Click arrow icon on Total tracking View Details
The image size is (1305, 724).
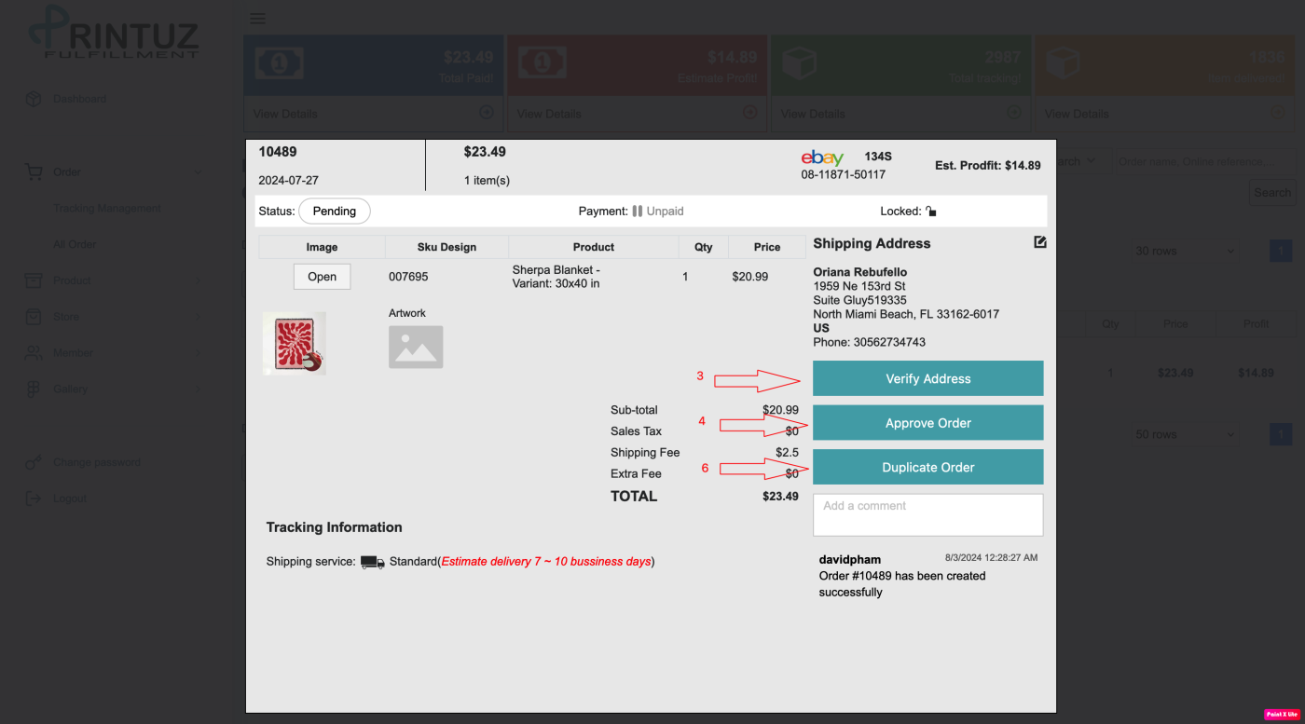[x=1014, y=113]
